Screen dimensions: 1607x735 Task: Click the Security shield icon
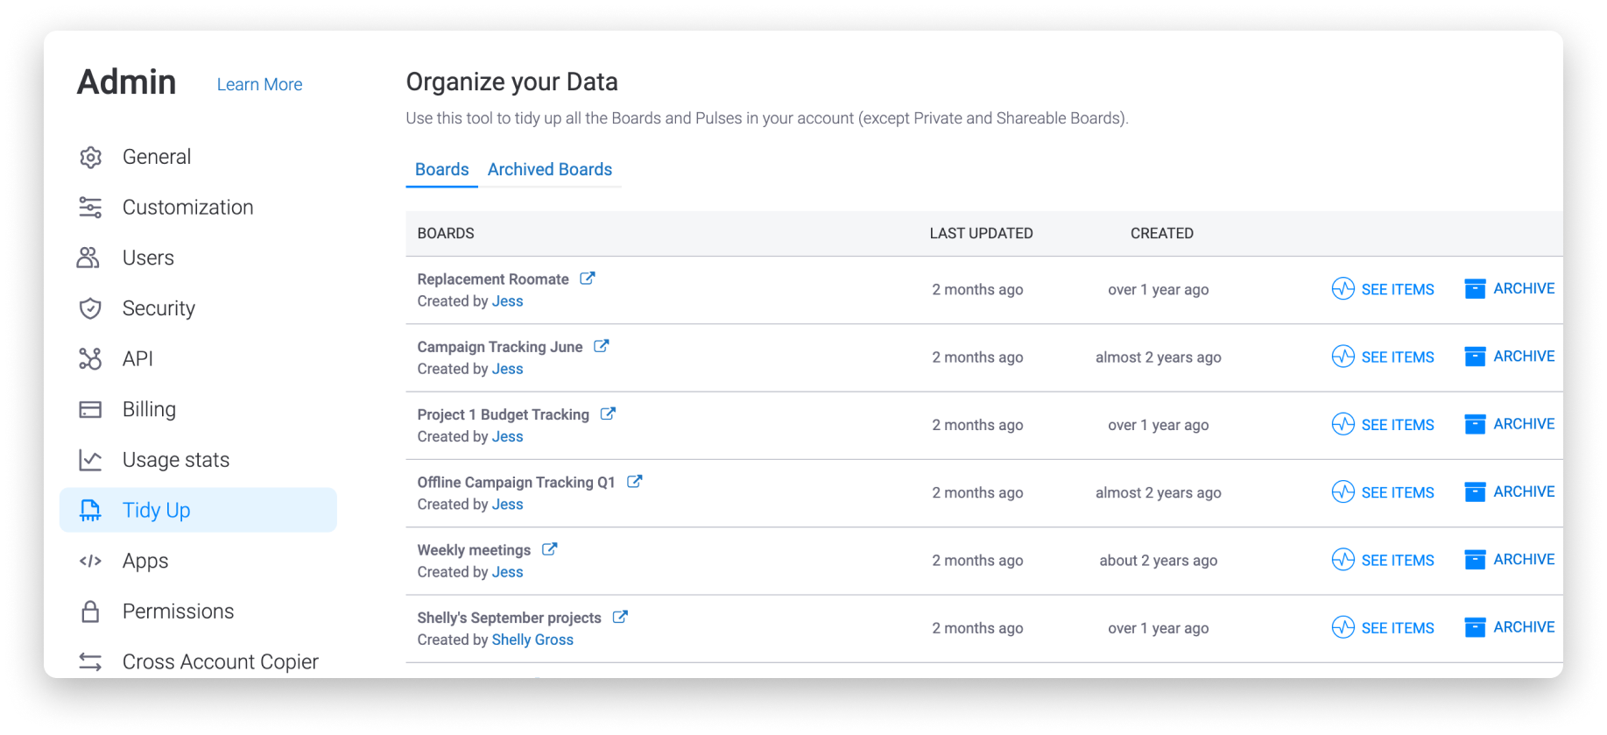90,308
